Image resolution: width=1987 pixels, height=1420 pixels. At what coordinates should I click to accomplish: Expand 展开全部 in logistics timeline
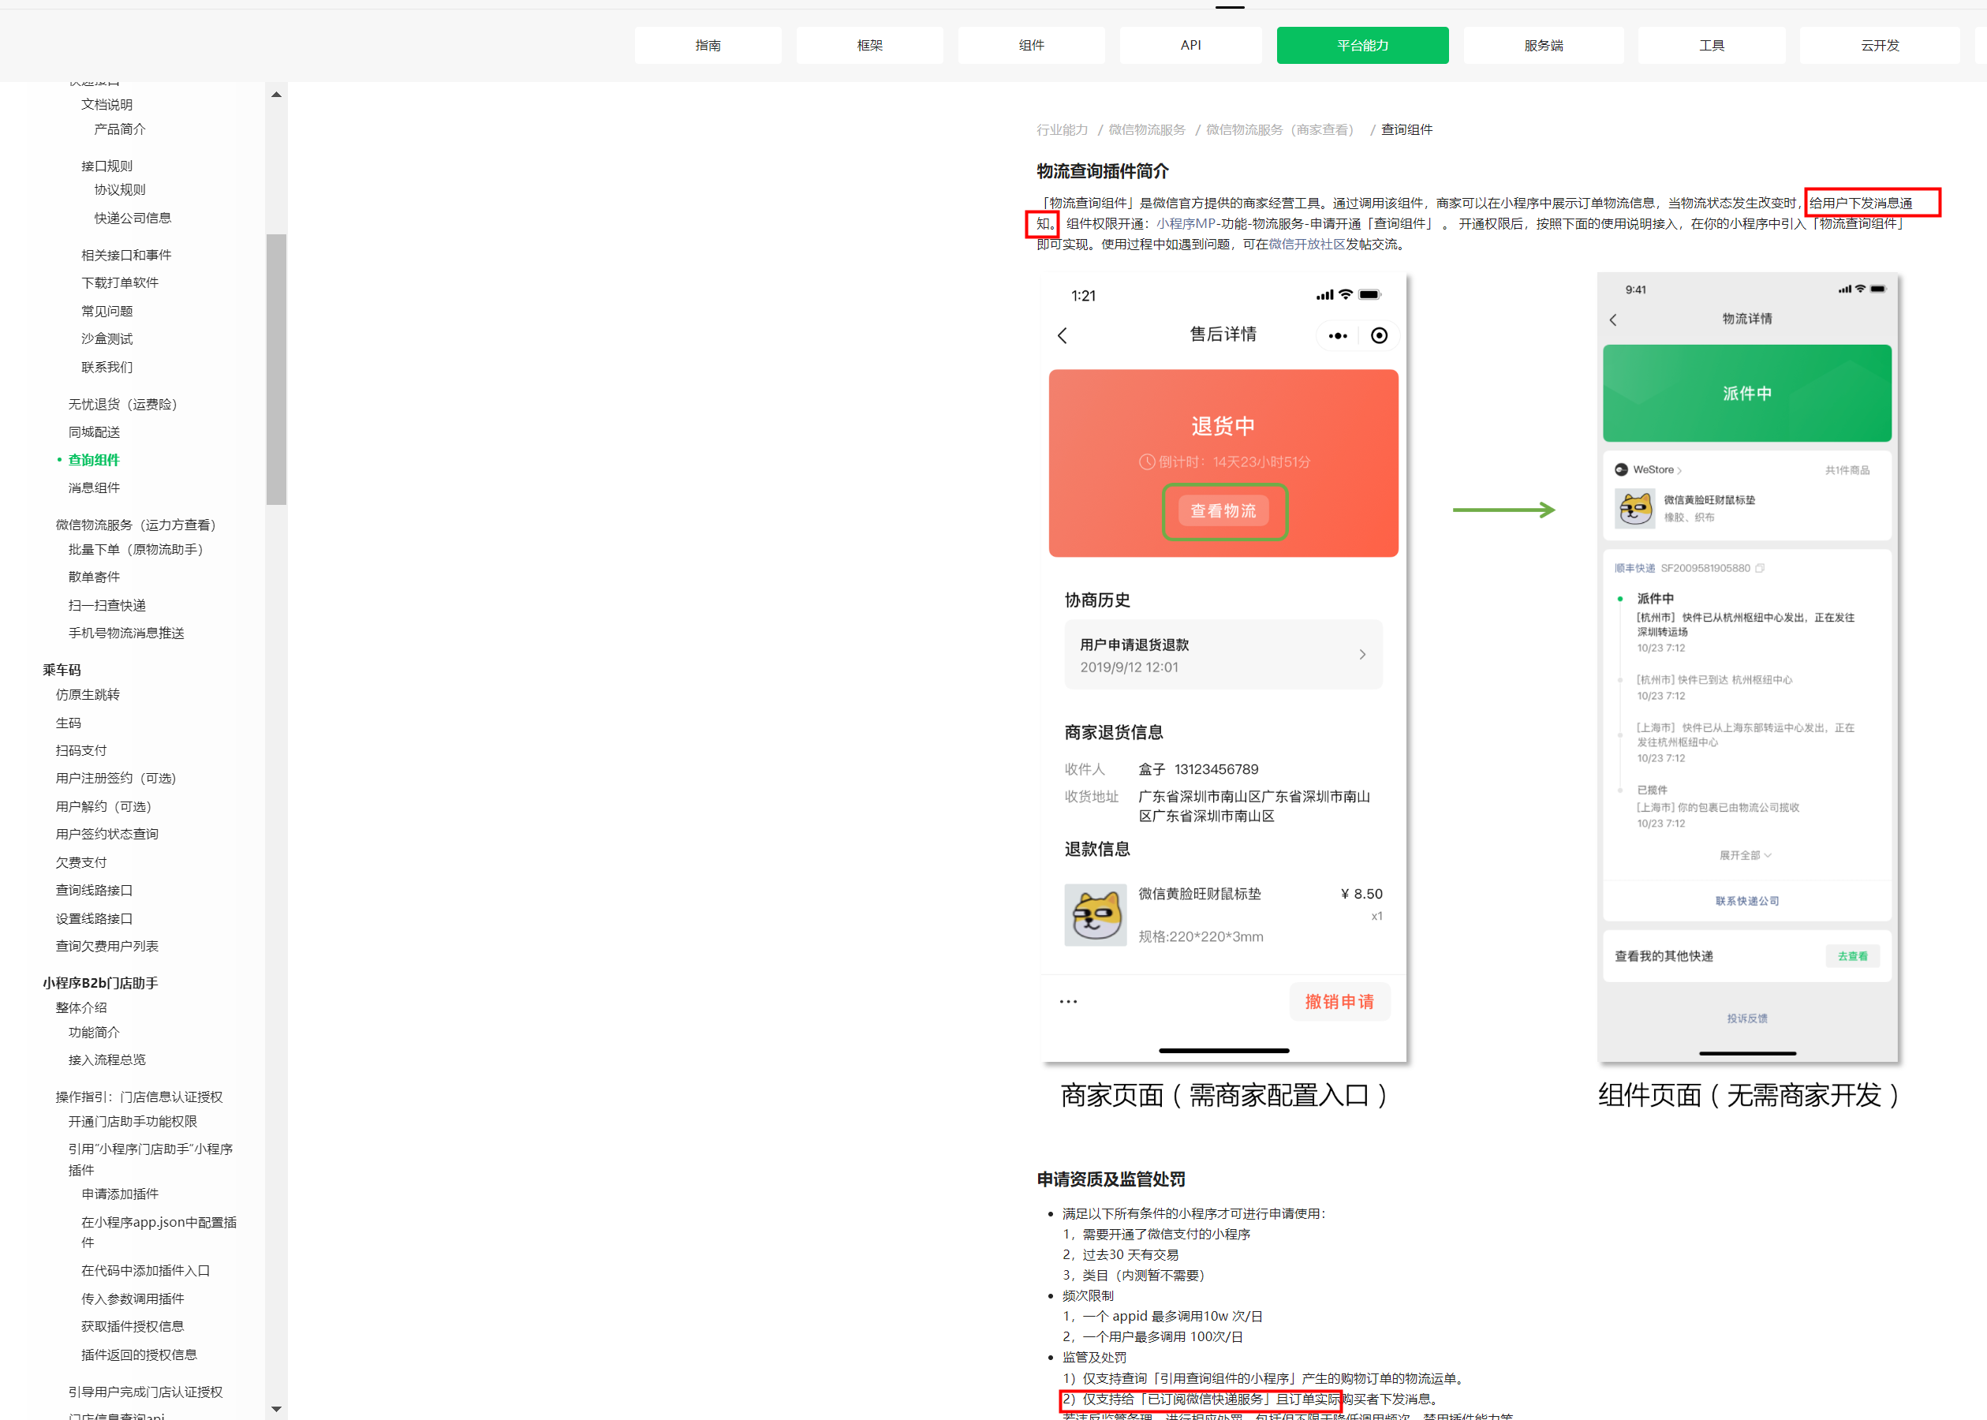click(1745, 855)
